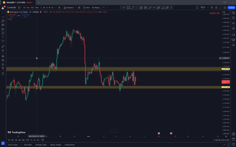Click the undo arrow
The image size is (236, 147).
pos(104,8)
